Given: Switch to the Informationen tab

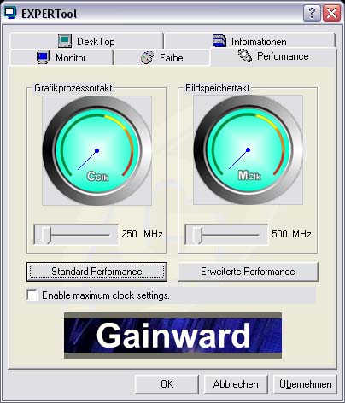Looking at the screenshot, I should coord(249,41).
